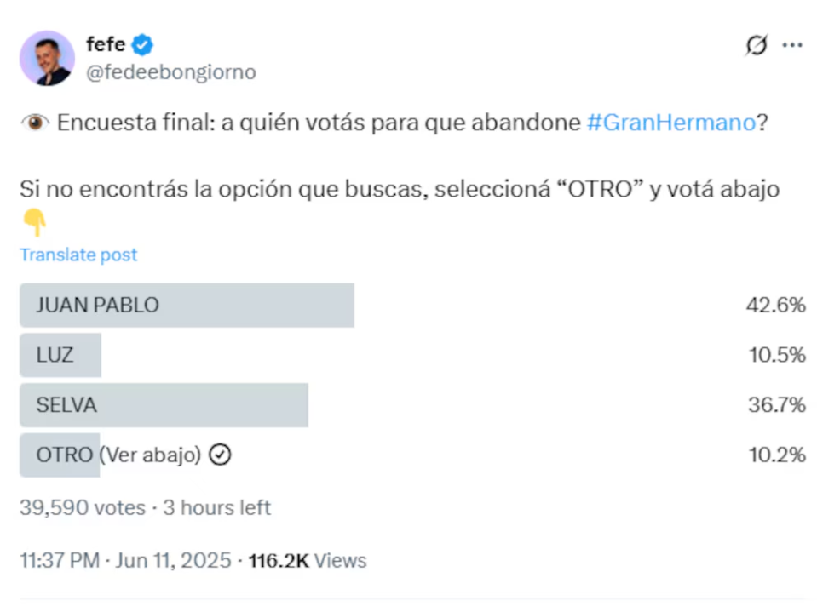Click the 39,590 votes count

point(83,508)
